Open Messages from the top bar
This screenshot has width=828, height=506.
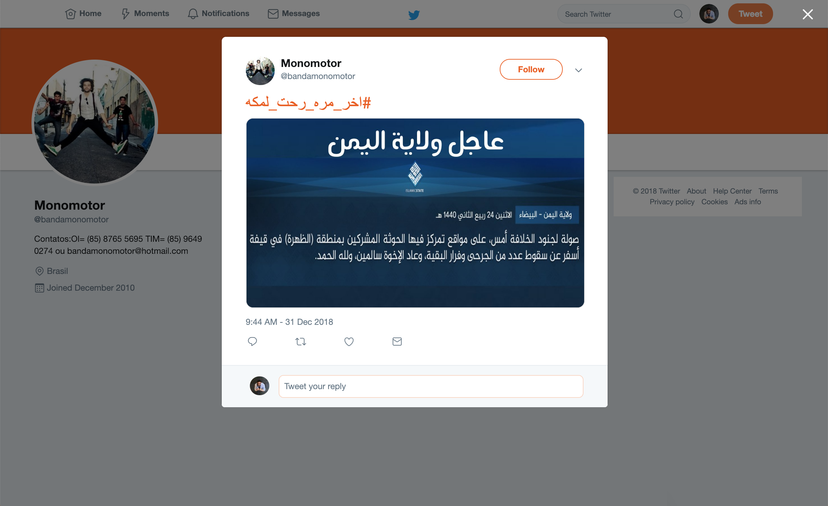[x=294, y=14]
